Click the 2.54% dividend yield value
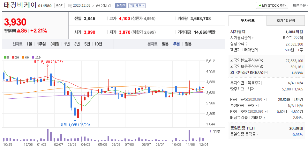Screen dimensions: 308x148 click(x=298, y=118)
